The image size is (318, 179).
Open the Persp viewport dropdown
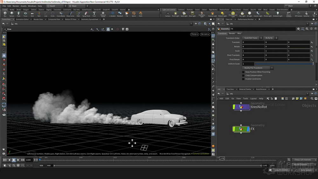194,34
